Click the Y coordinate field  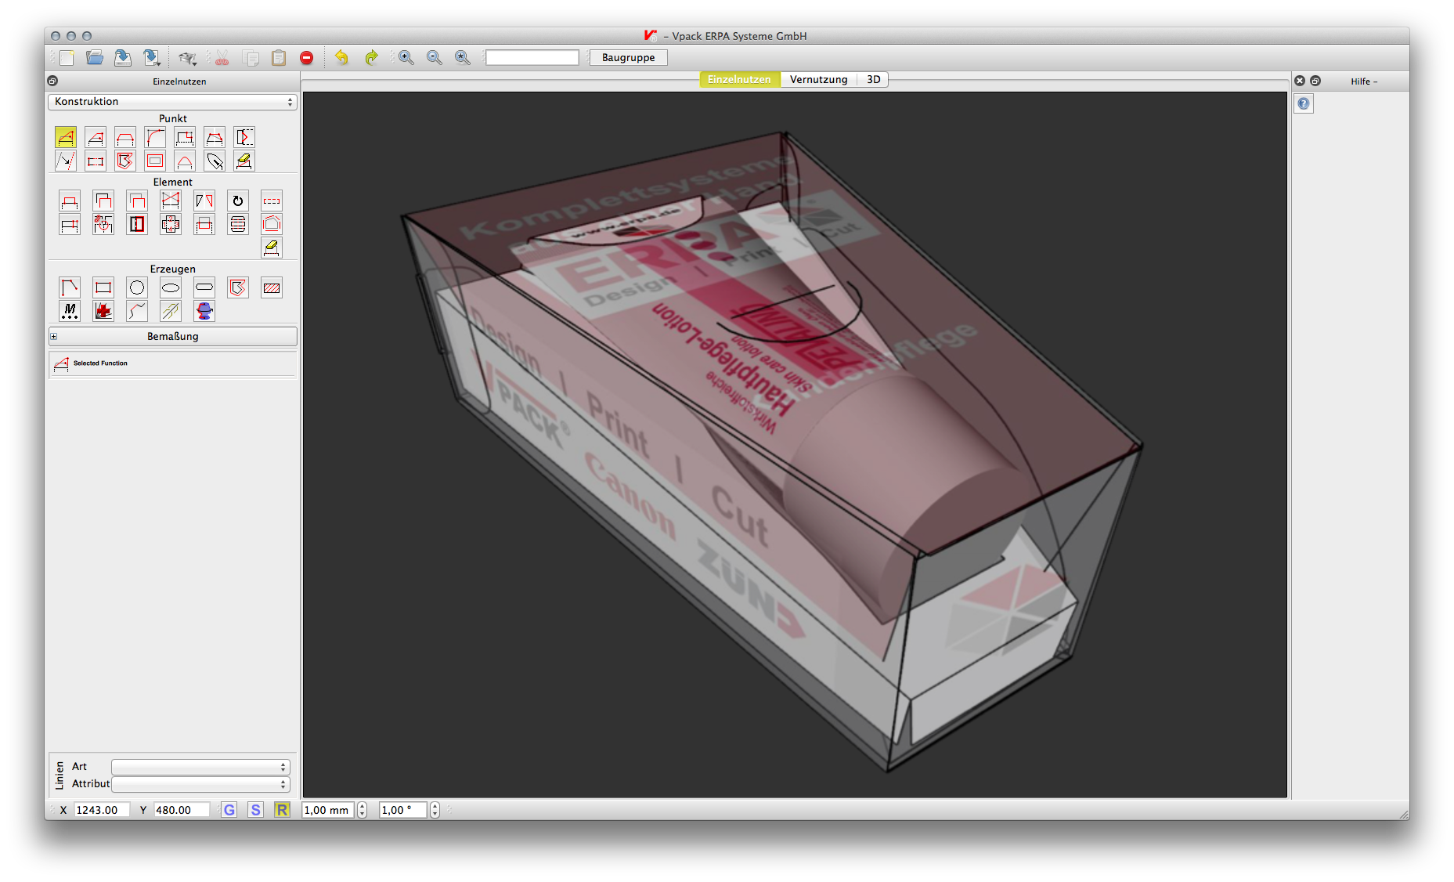coord(182,810)
